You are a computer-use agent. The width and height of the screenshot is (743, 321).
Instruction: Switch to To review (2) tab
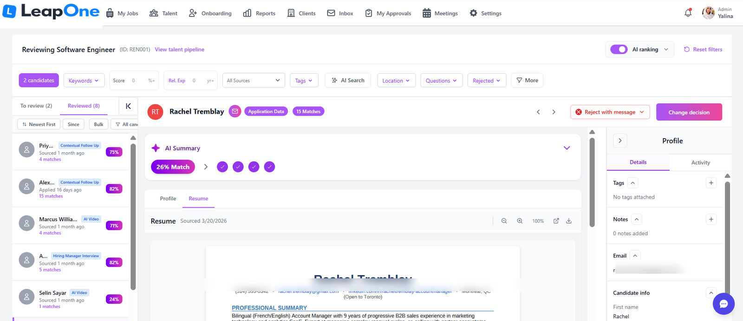(36, 106)
